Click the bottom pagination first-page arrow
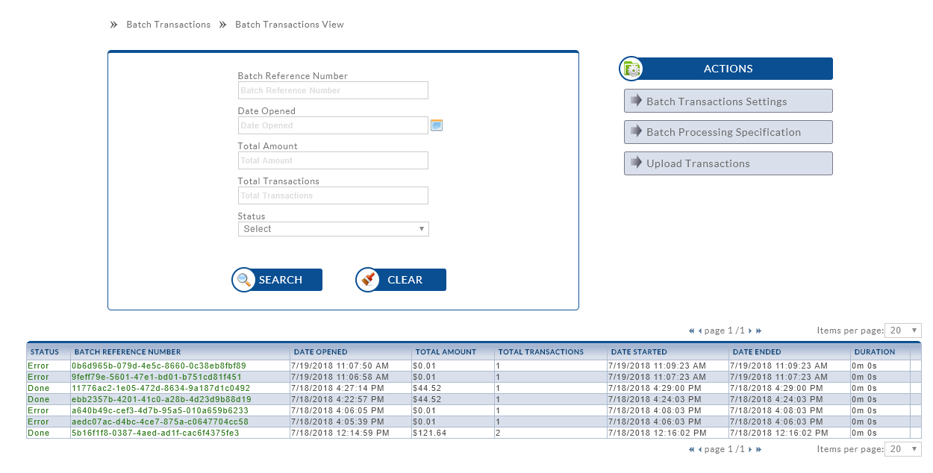This screenshot has width=933, height=473. coord(692,449)
